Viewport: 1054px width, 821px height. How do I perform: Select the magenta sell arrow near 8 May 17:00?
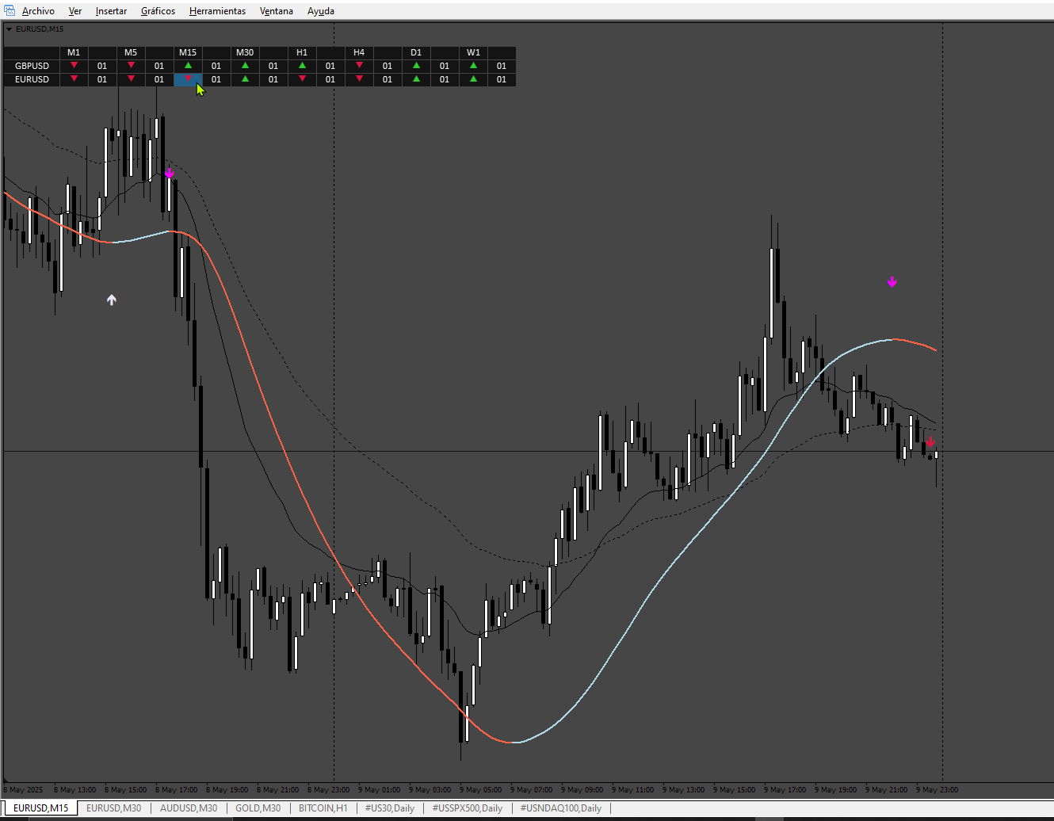pyautogui.click(x=169, y=173)
